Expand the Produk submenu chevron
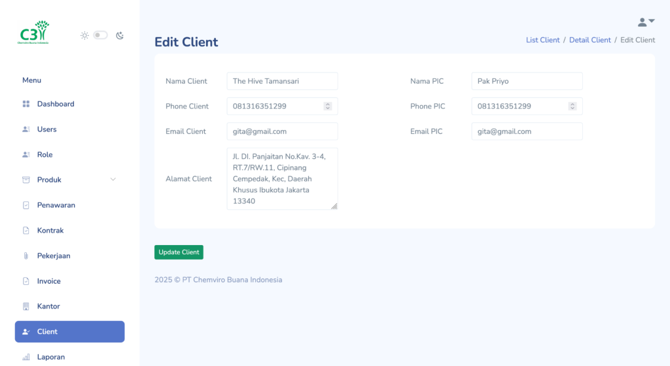670x366 pixels. coord(113,180)
